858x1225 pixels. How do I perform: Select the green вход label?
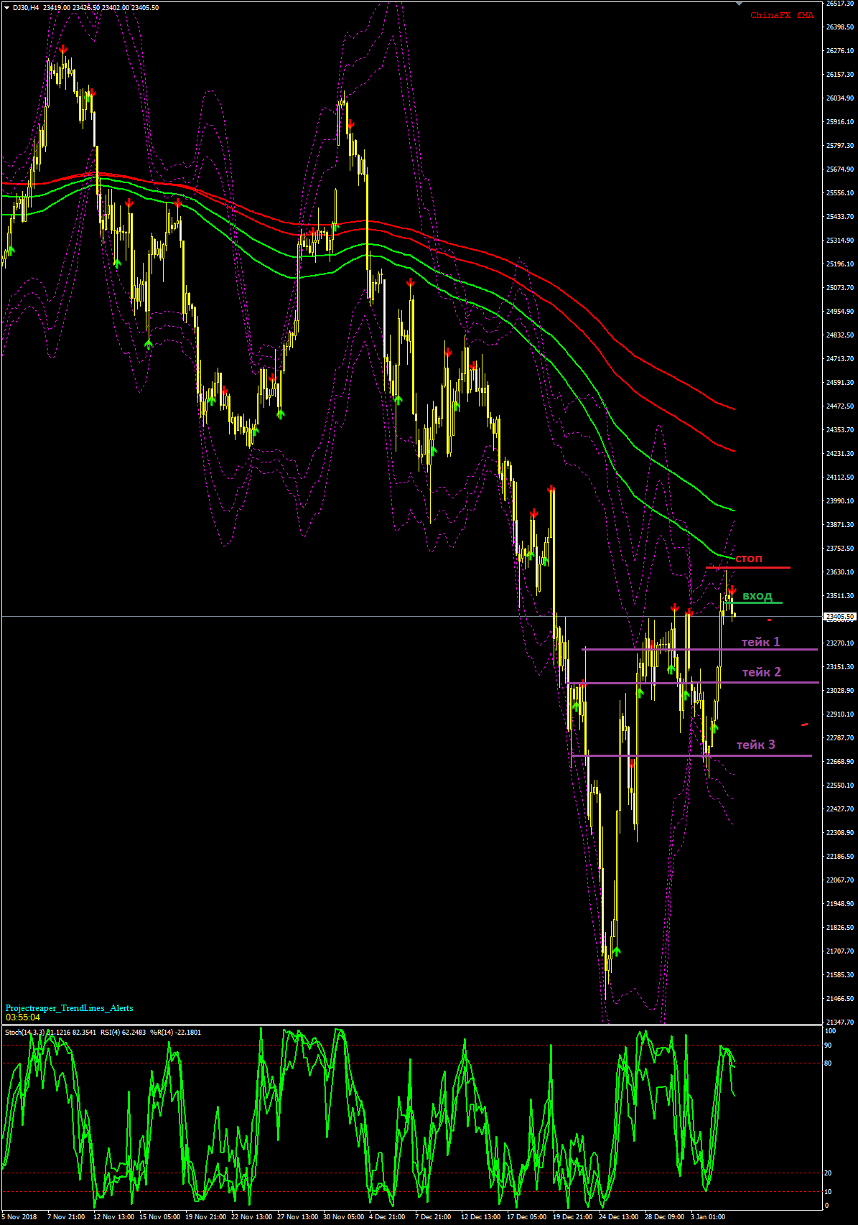(x=757, y=596)
